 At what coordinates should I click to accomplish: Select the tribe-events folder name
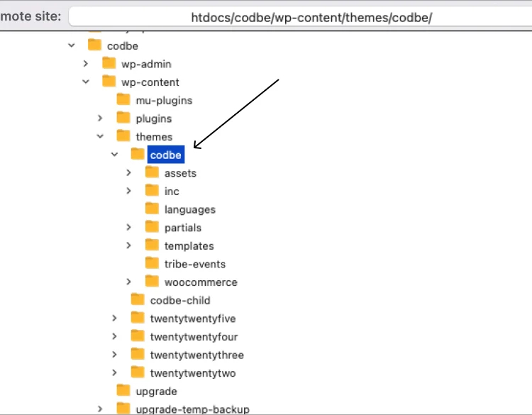pos(195,265)
